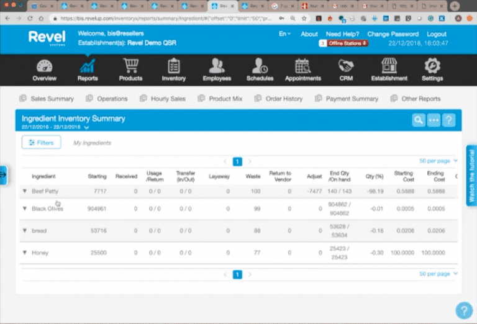Go to the Inventory clipboard icon
This screenshot has height=324, width=477.
[174, 66]
